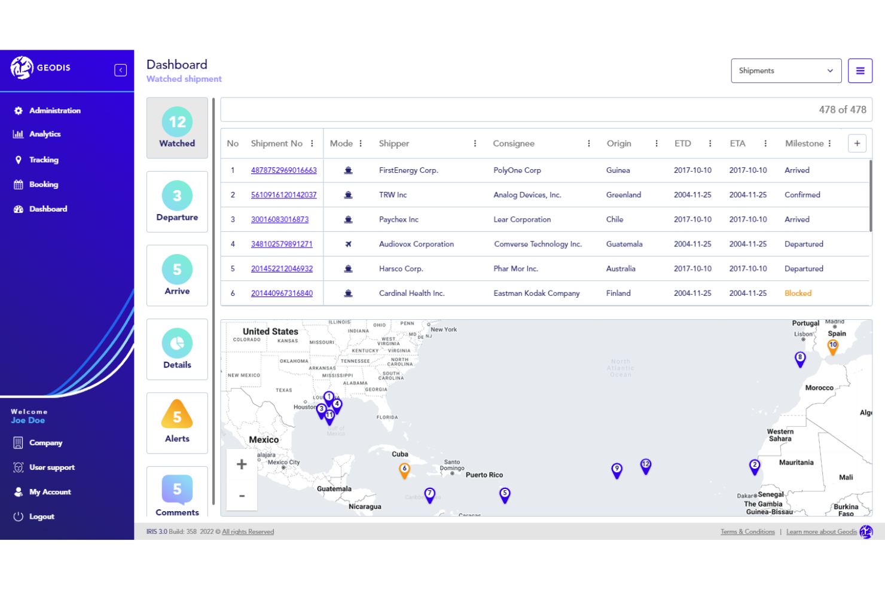Click map marker 7 near Nicaragua
The height and width of the screenshot is (590, 885).
[429, 495]
